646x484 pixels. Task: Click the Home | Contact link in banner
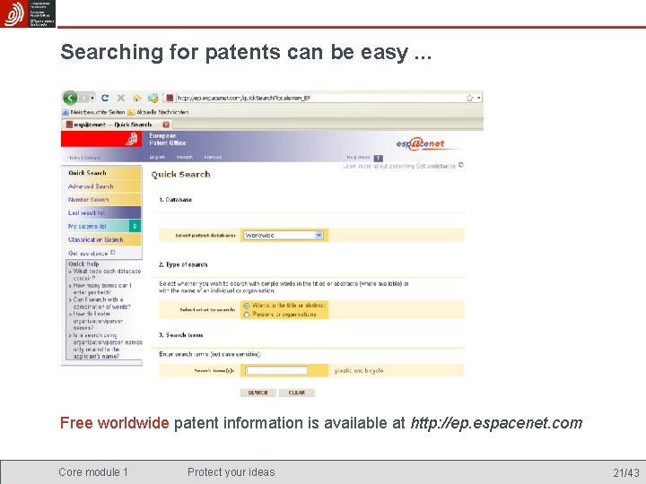(84, 158)
